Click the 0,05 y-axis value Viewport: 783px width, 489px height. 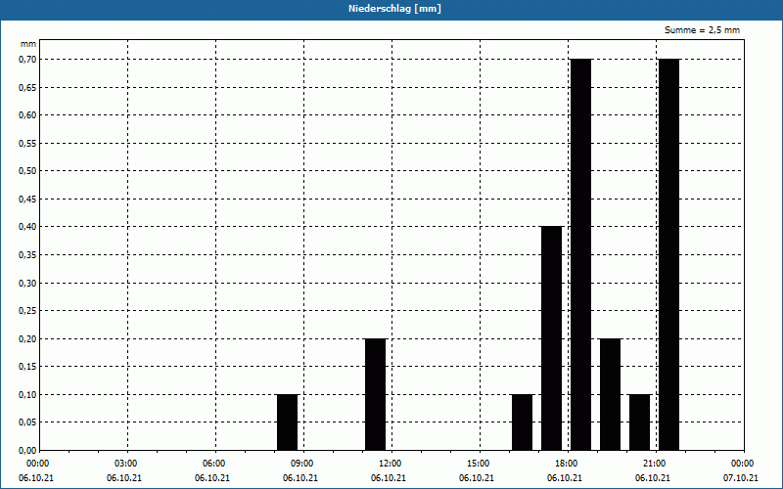pyautogui.click(x=28, y=422)
